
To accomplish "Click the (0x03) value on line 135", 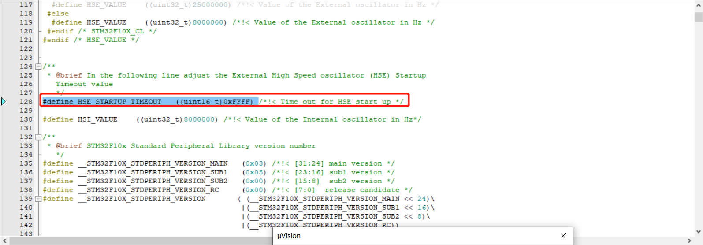I will [254, 163].
